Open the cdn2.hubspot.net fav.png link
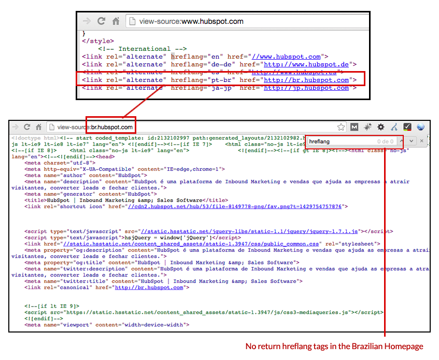Image resolution: width=439 pixels, height=360 pixels. tap(235, 206)
